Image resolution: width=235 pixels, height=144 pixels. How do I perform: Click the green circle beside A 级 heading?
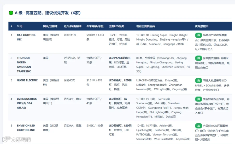(x=11, y=13)
